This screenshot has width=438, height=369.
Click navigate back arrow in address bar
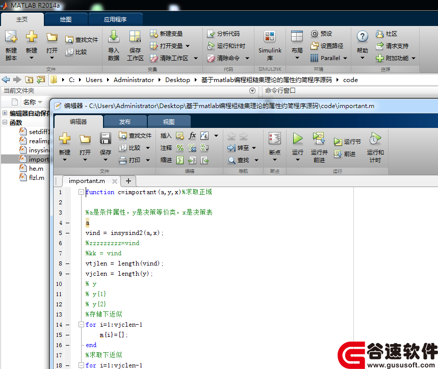[x=6, y=80]
